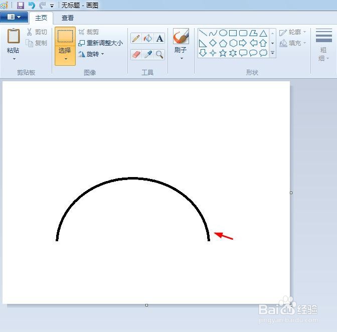This screenshot has height=332, width=337.
Task: Open the Customize Quick Access Toolbar dropdown
Action: (52, 6)
